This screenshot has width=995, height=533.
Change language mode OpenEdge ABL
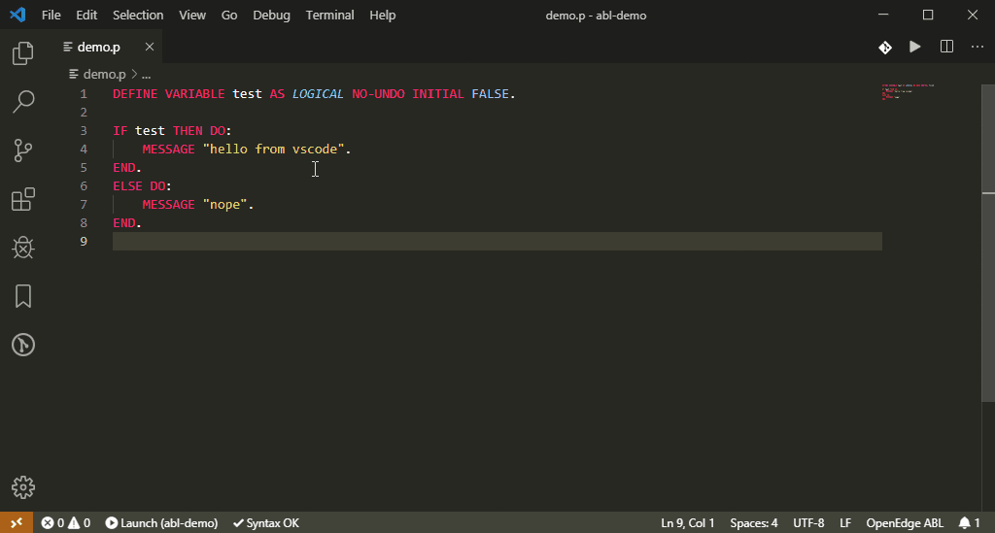pyautogui.click(x=905, y=523)
